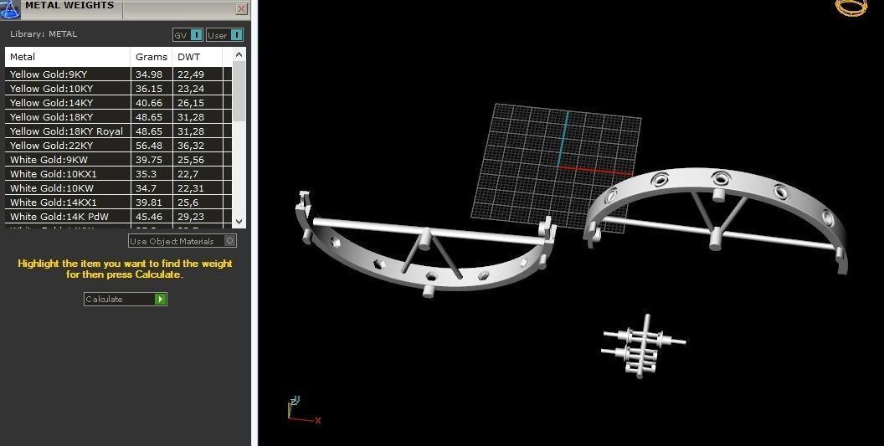884x446 pixels.
Task: Click scroll down arrow of metal list
Action: [x=239, y=222]
